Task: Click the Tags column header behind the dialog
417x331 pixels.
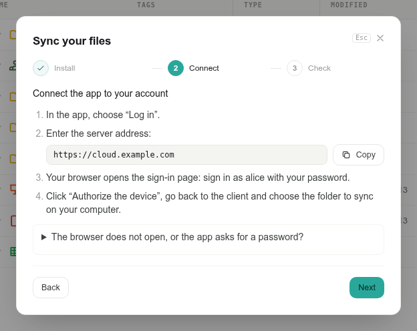Action: (x=146, y=5)
